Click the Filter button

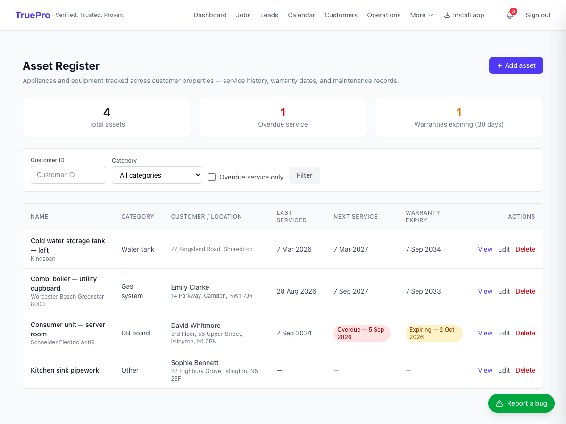tap(305, 175)
